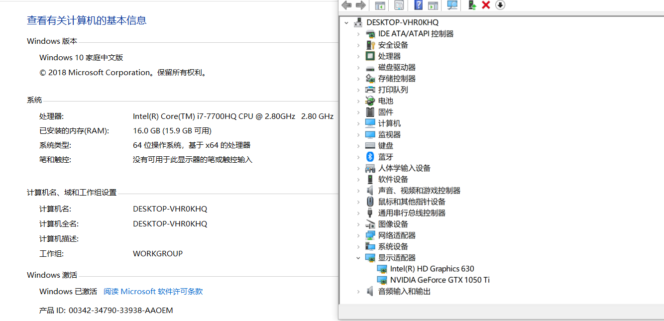Click DESKTOP-VHR0KHQ in the 计算机全名 row

pyautogui.click(x=170, y=224)
